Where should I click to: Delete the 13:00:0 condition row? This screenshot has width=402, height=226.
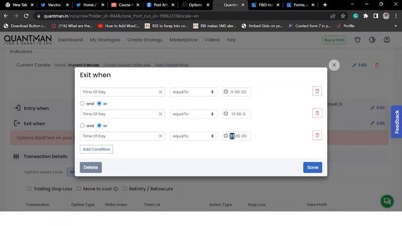317,113
